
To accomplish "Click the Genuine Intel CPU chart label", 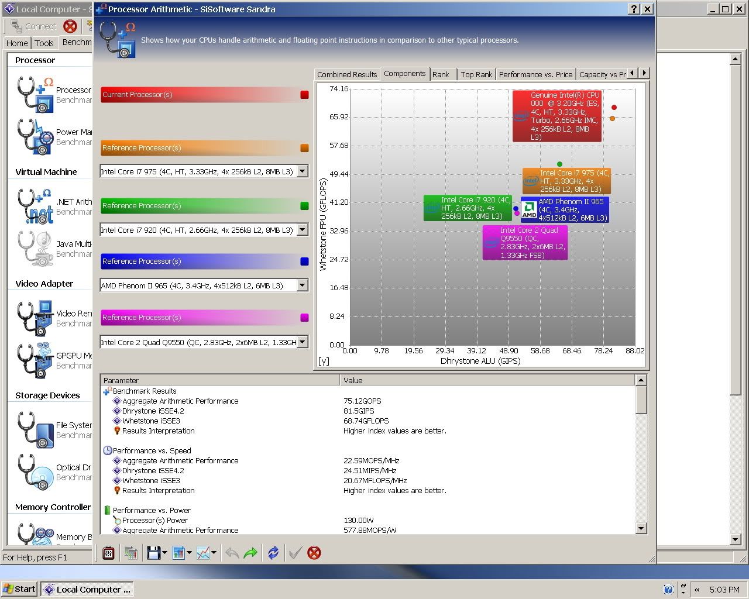I will [x=557, y=116].
